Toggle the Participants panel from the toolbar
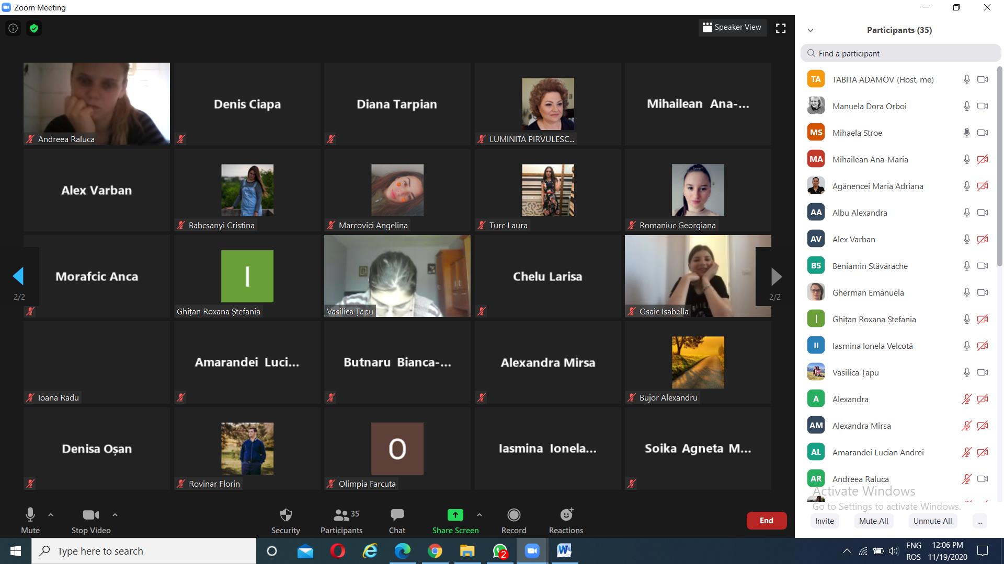This screenshot has width=1004, height=564. [x=341, y=521]
